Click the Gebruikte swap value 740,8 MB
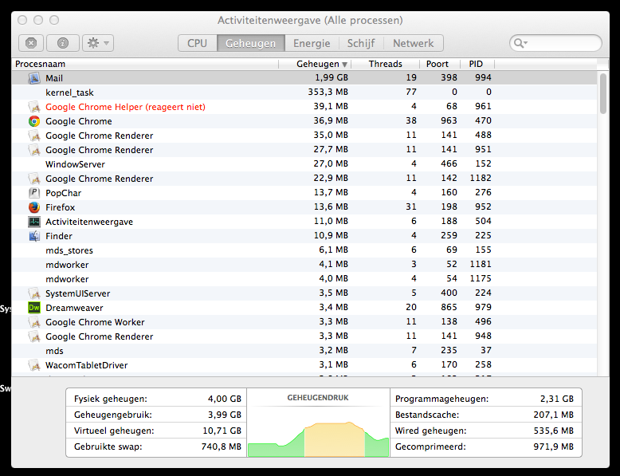 [x=221, y=446]
